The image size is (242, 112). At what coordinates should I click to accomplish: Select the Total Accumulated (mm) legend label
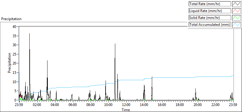[210, 25]
